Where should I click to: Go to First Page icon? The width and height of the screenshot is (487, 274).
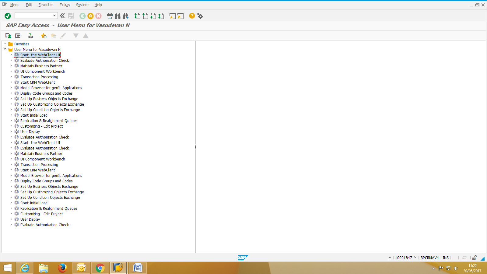coord(137,16)
